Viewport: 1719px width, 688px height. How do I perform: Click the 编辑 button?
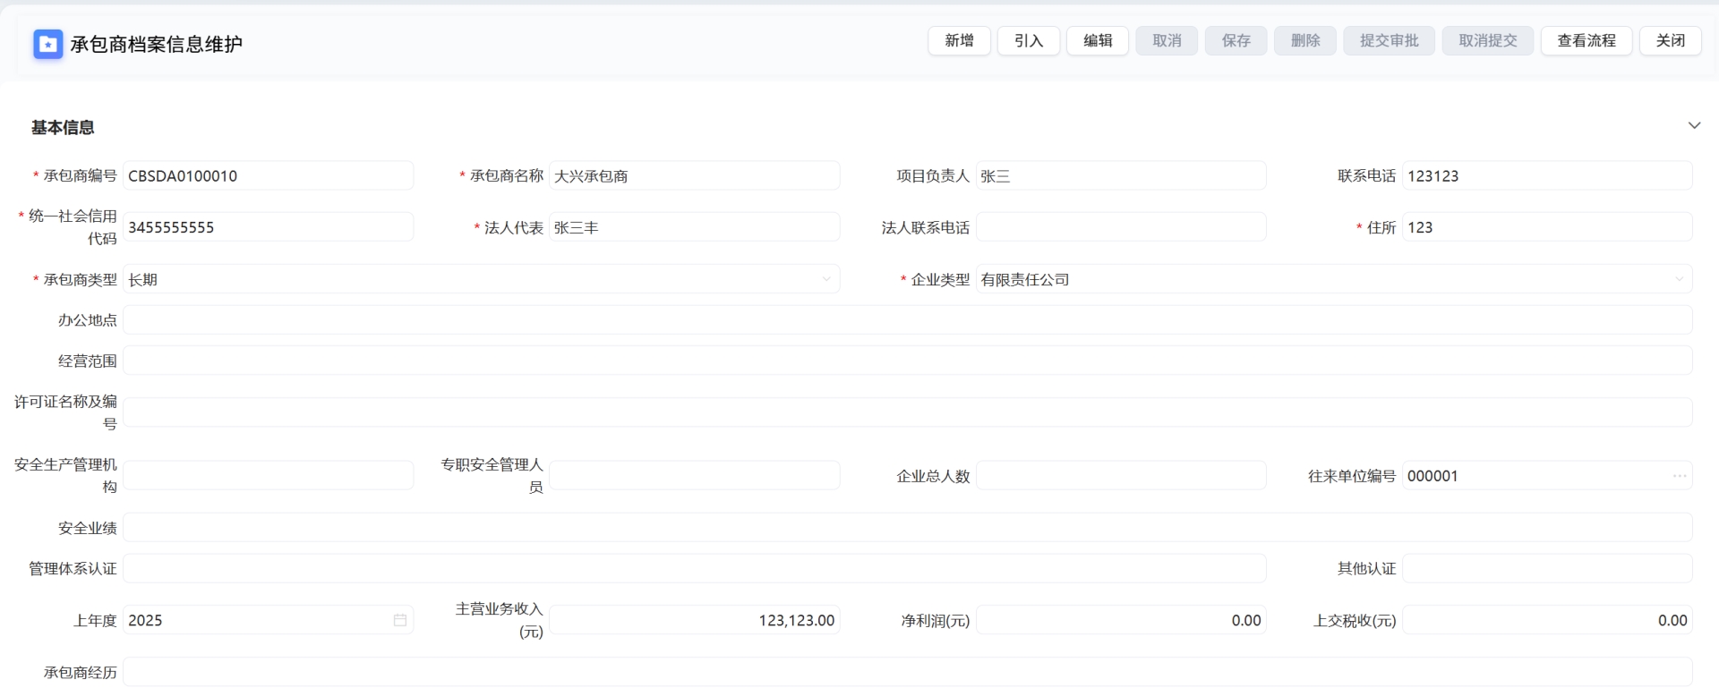tap(1098, 40)
